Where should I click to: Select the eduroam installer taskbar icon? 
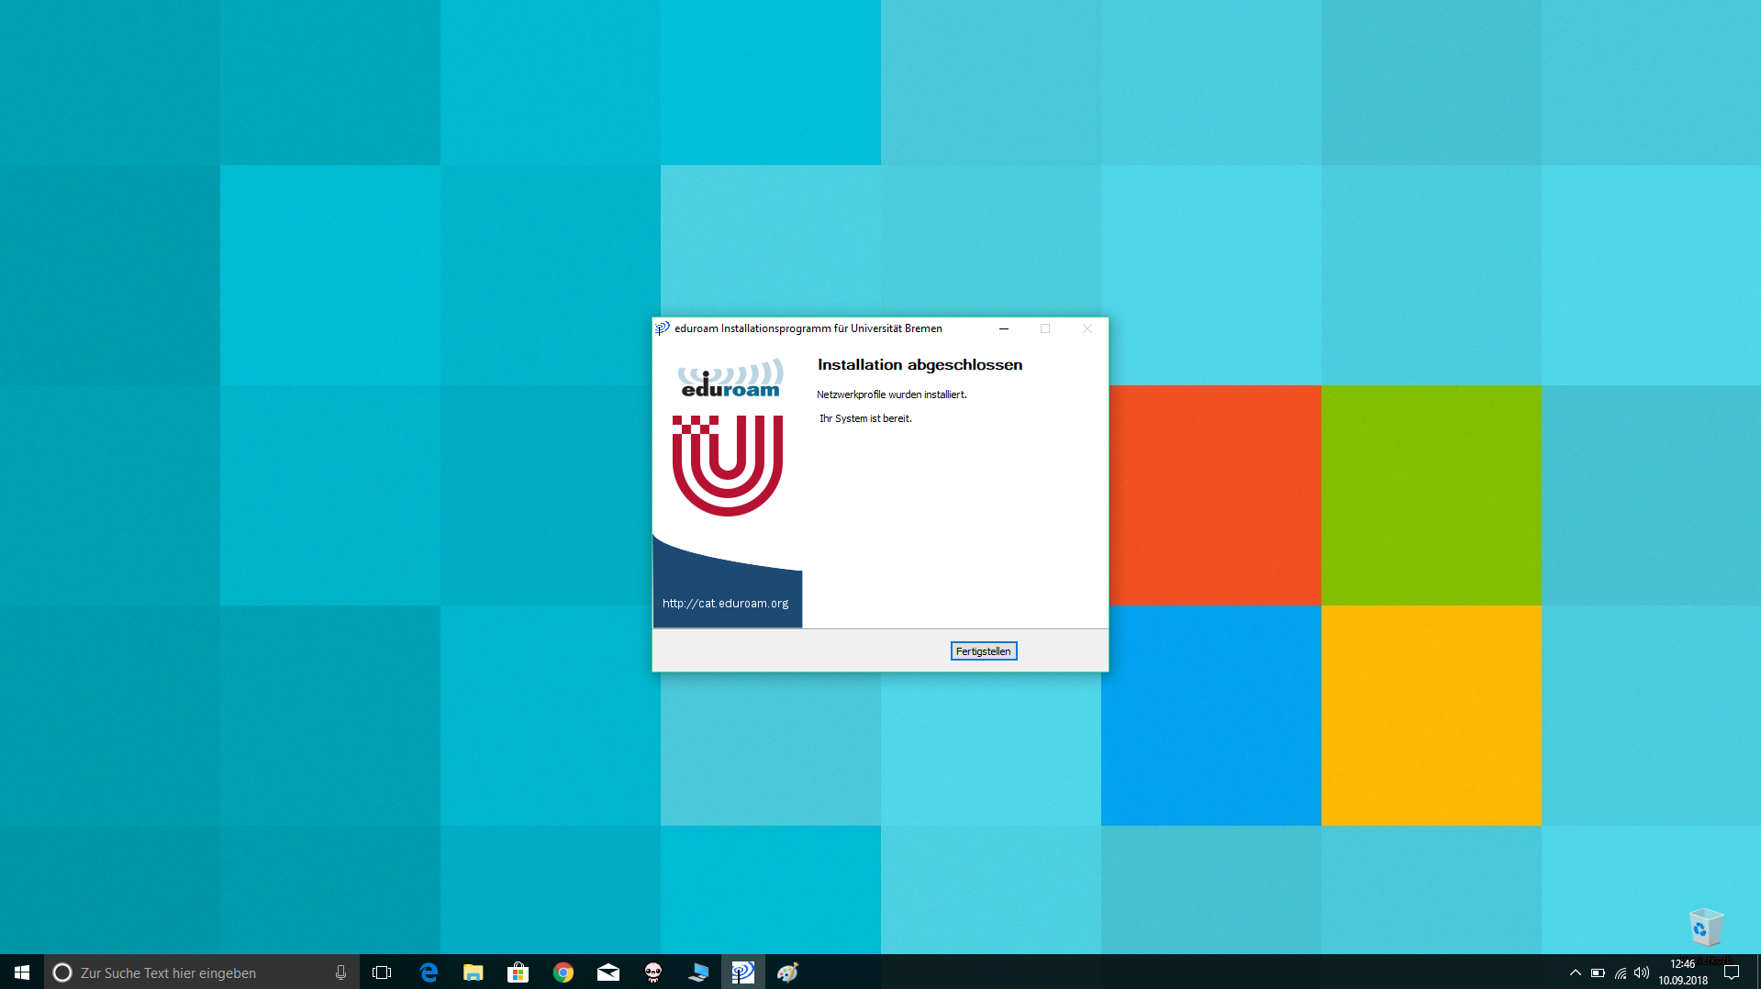pos(743,972)
